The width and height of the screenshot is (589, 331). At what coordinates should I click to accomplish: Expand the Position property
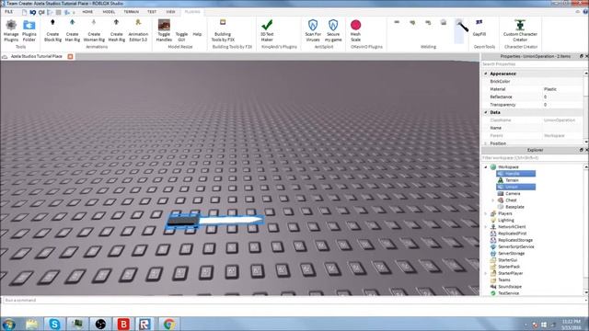point(486,143)
